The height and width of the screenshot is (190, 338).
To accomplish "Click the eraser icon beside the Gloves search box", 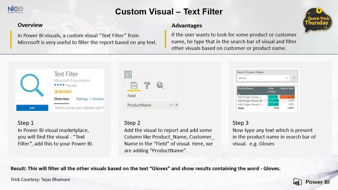I will coord(294,78).
